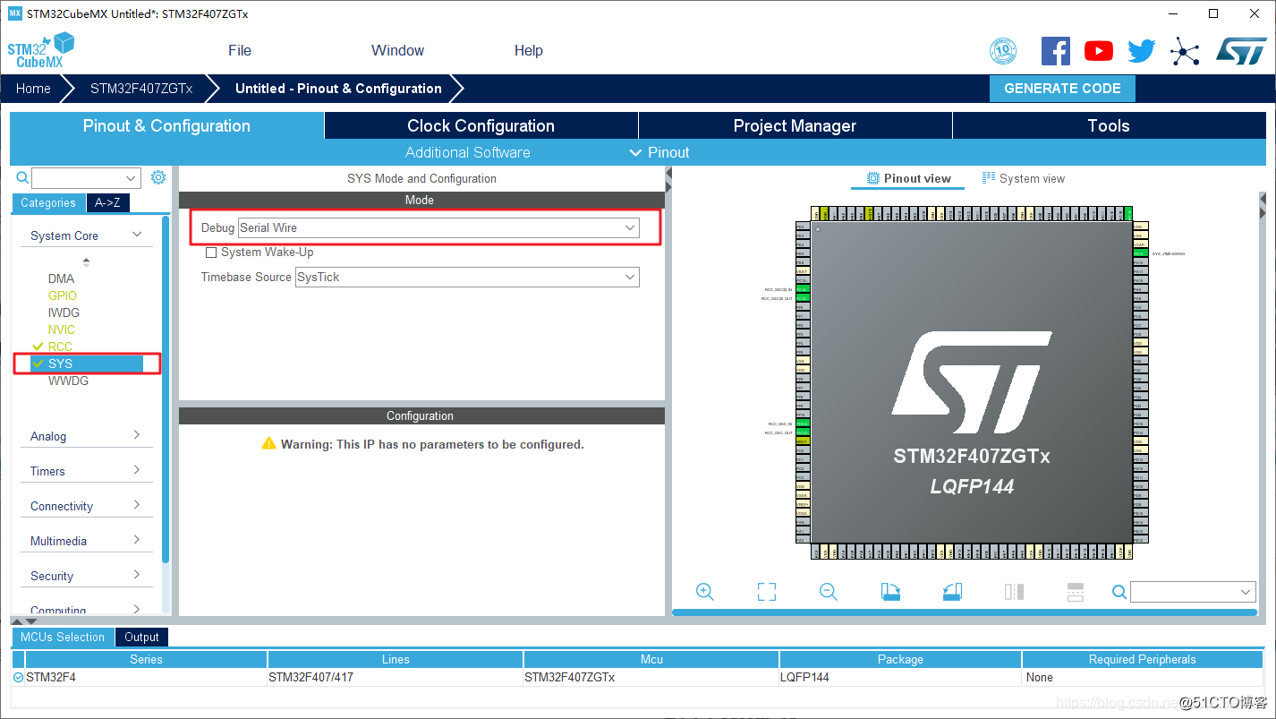The height and width of the screenshot is (719, 1276).
Task: Click the GENERATE CODE button
Action: point(1062,89)
